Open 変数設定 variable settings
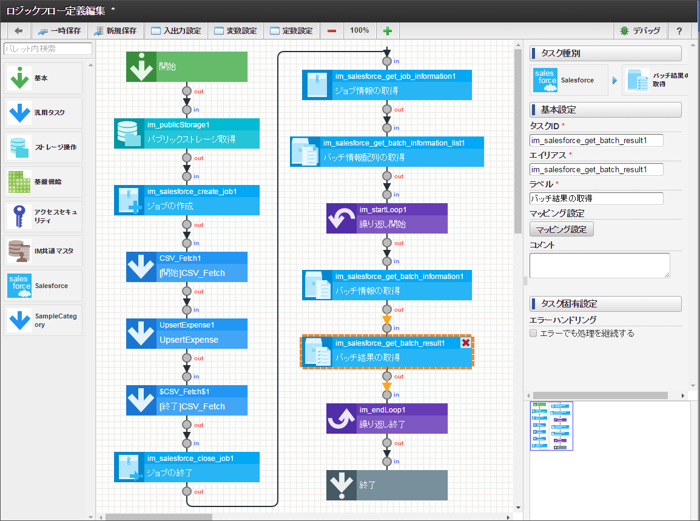The height and width of the screenshot is (521, 700). pyautogui.click(x=235, y=31)
